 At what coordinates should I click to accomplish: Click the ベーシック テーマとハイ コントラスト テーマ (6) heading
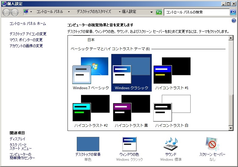click(110, 49)
